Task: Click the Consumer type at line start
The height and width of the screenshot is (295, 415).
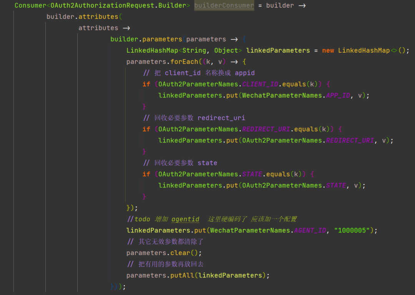Action: pyautogui.click(x=30, y=5)
